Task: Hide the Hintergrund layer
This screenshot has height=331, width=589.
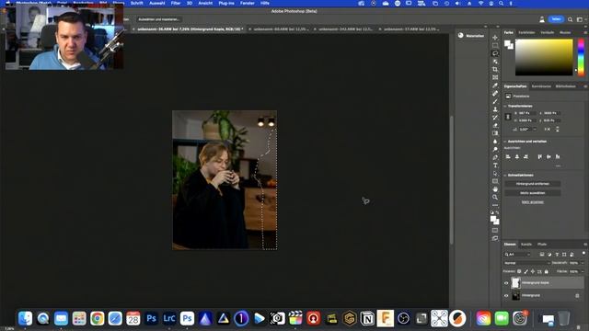Action: (x=506, y=296)
